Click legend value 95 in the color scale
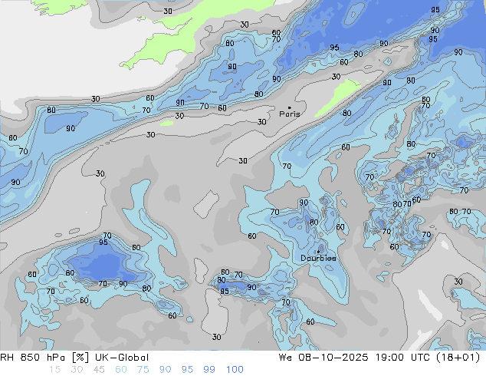The image size is (486, 376). (x=187, y=370)
